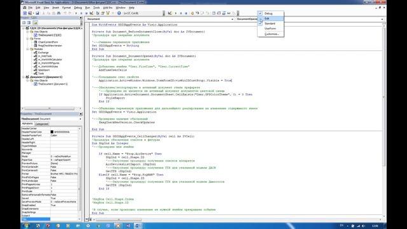Open the Object Browser toolbar icon

click(x=107, y=13)
